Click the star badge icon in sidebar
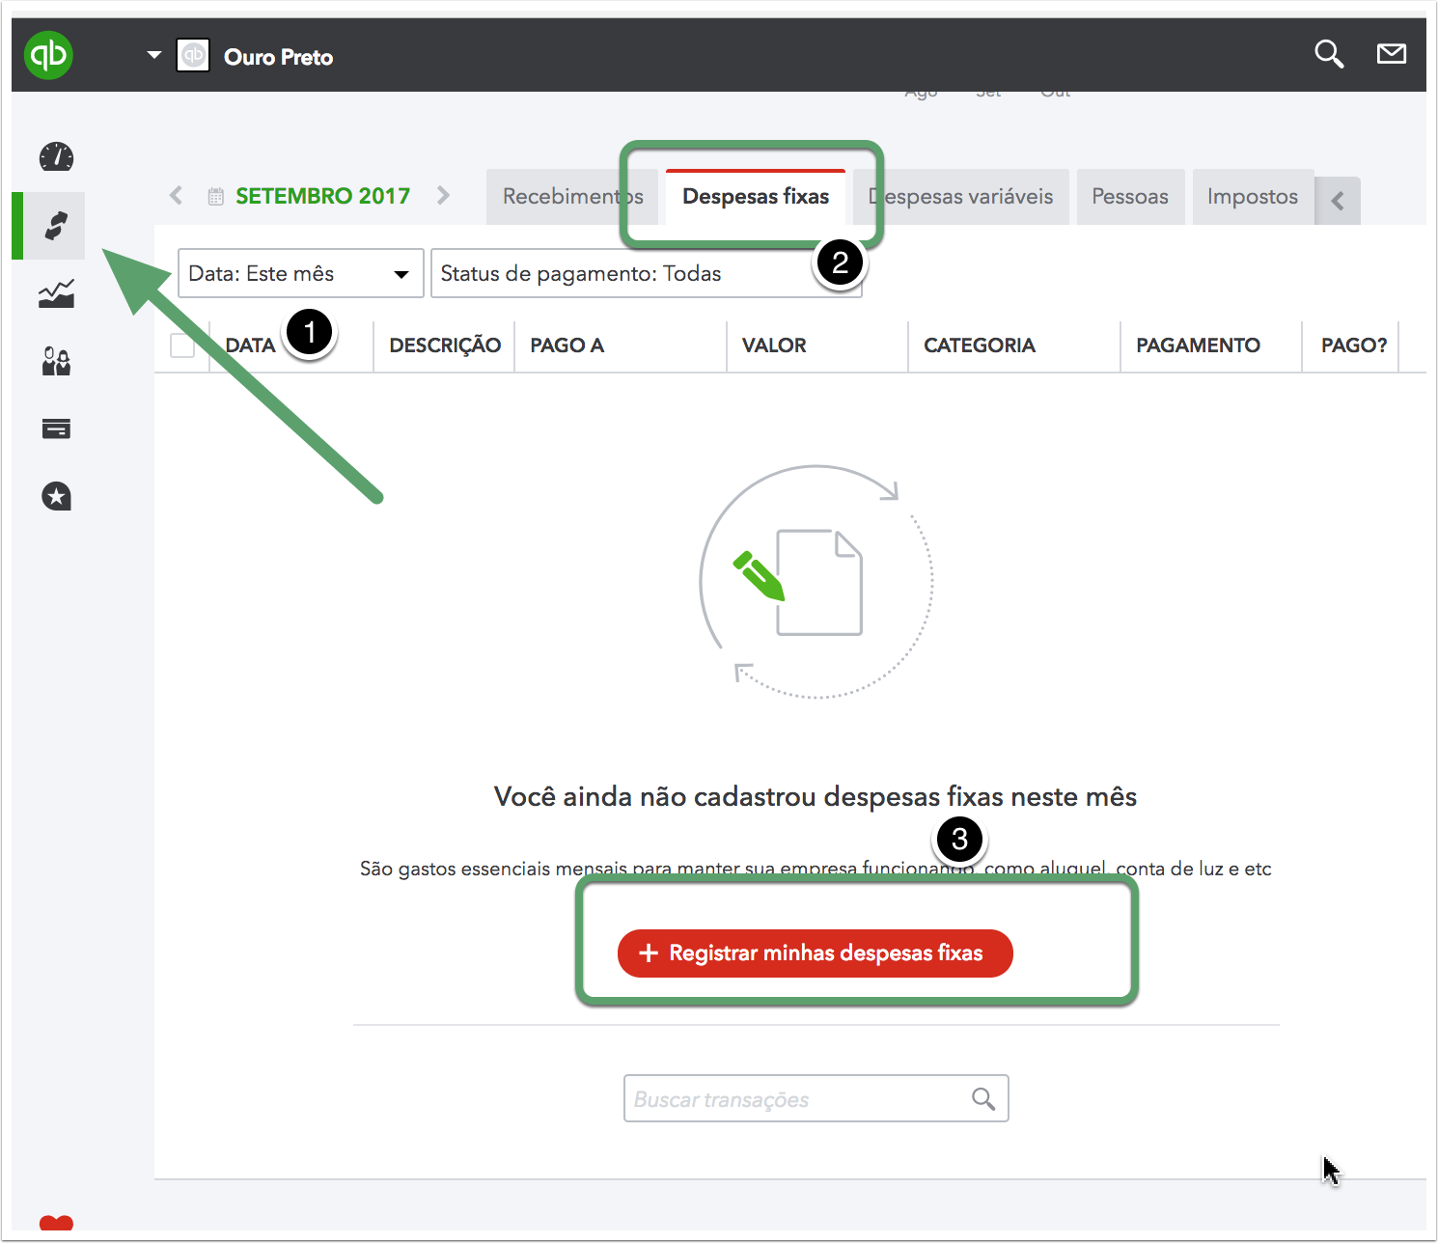 [56, 496]
